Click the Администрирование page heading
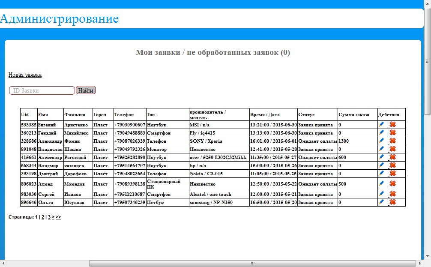Image resolution: width=431 pixels, height=267 pixels. (60, 18)
